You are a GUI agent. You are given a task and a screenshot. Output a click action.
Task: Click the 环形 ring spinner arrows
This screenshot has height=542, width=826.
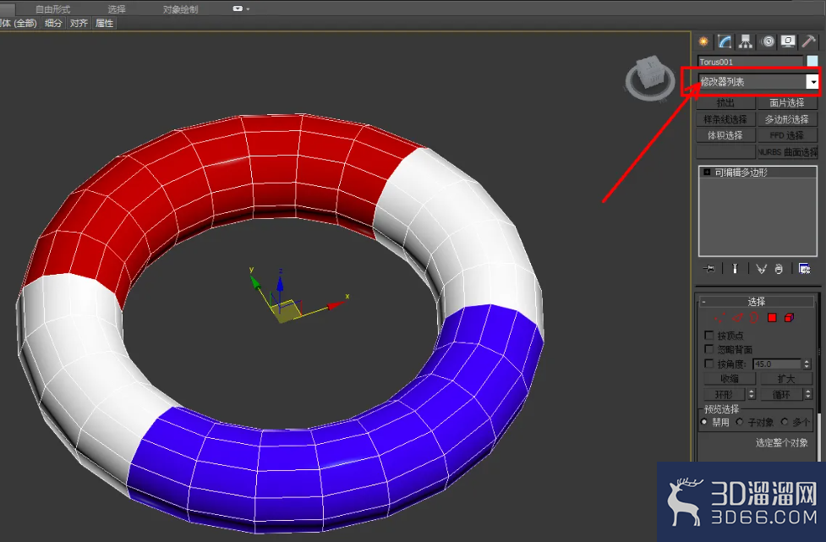752,394
